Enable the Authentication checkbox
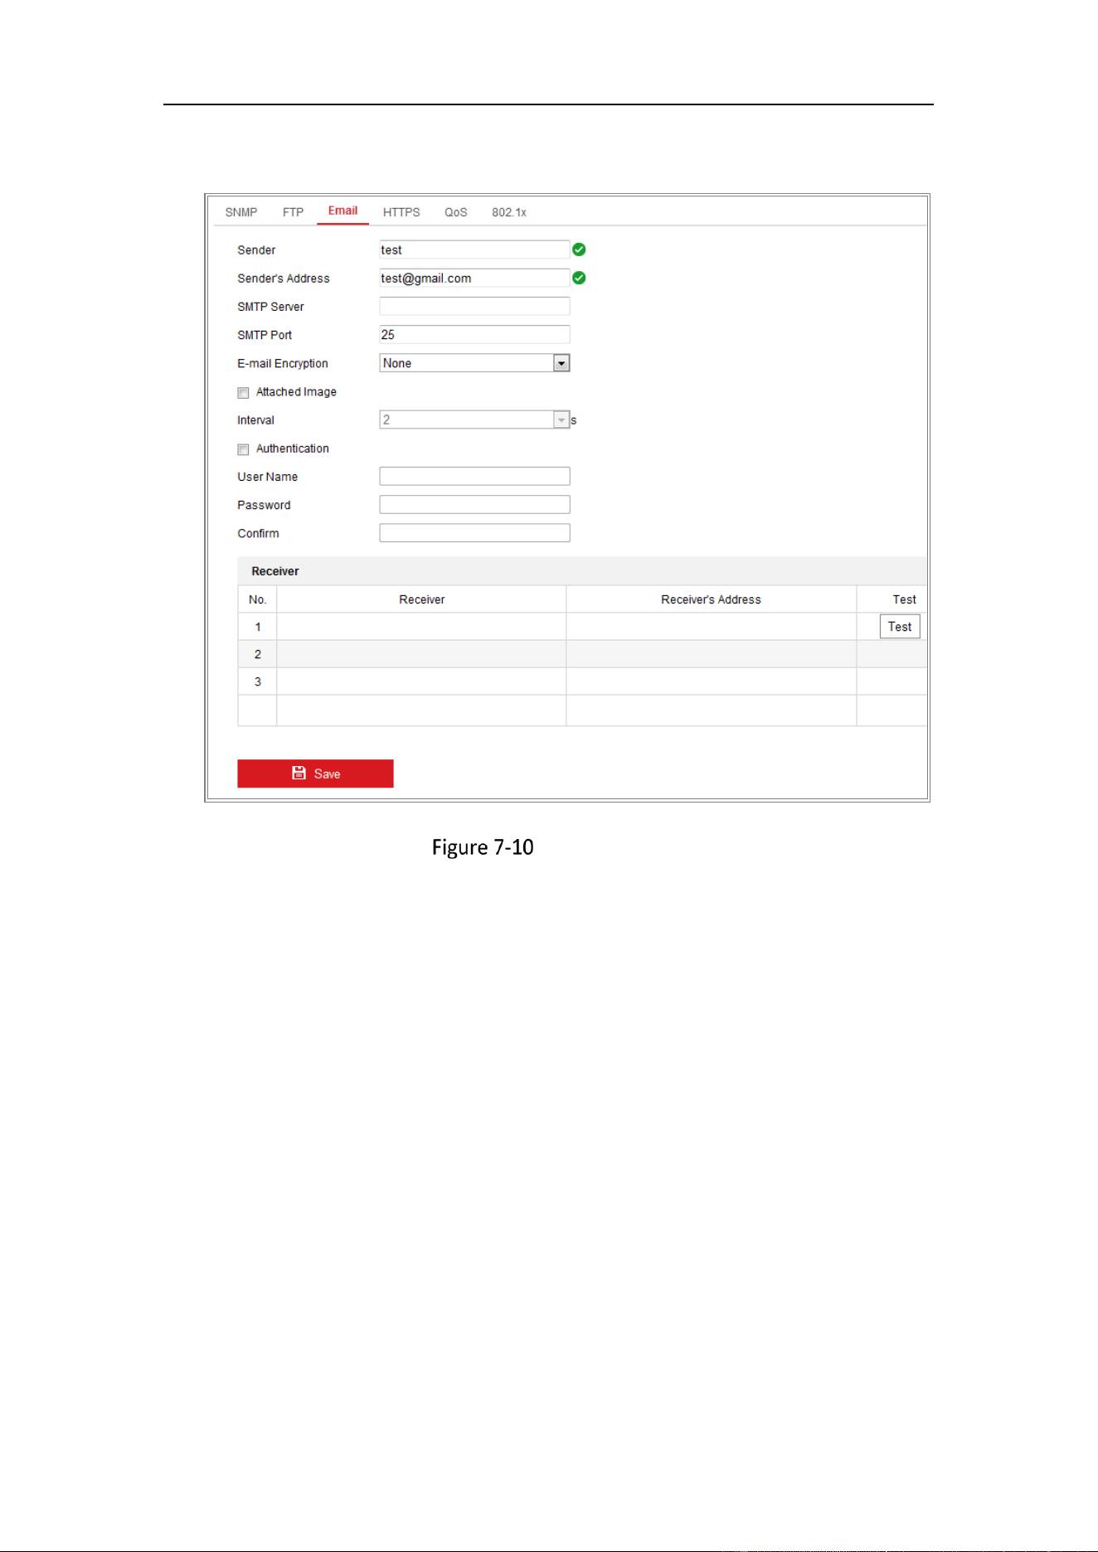This screenshot has height=1552, width=1098. tap(243, 449)
